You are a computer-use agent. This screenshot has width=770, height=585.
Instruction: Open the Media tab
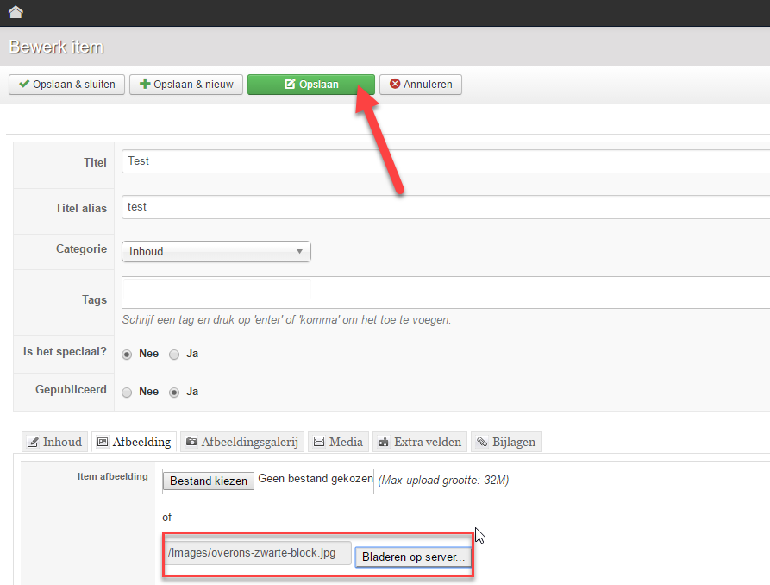click(338, 442)
